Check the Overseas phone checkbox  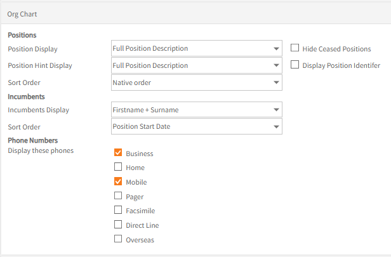coord(118,239)
